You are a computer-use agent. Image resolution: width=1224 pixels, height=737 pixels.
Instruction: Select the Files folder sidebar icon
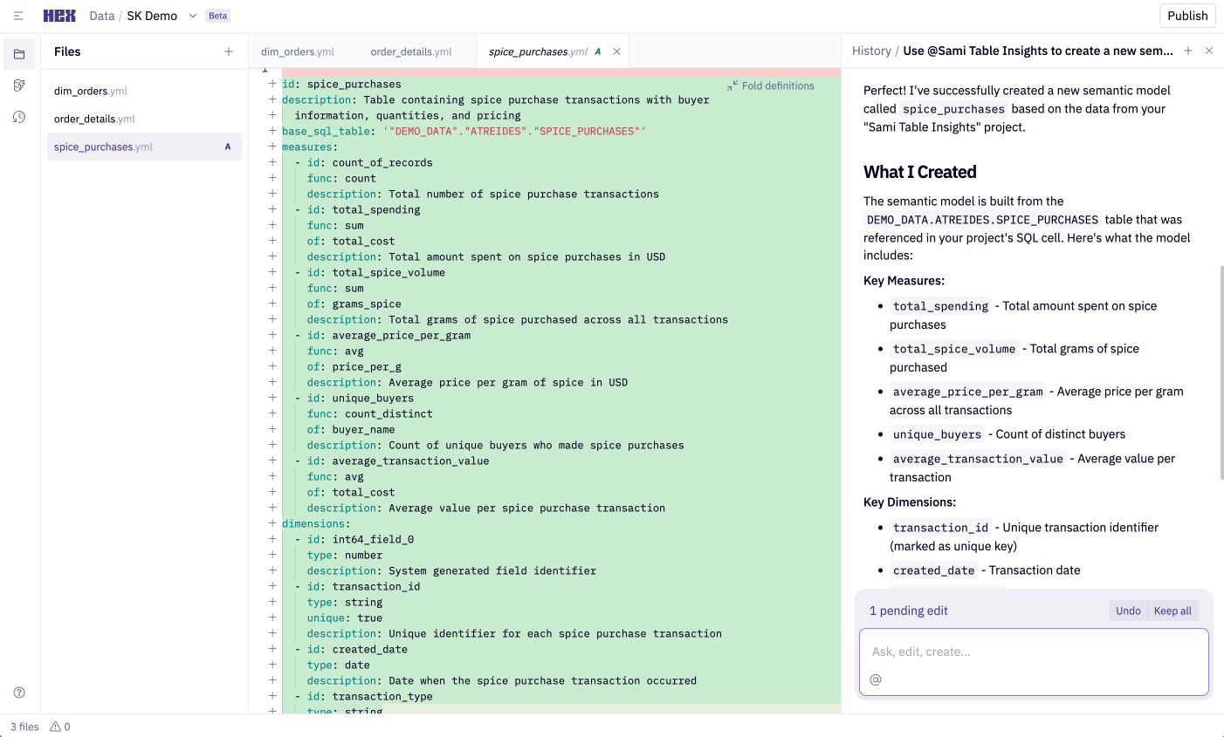click(19, 54)
